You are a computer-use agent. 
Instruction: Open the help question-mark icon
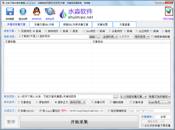[23, 11]
